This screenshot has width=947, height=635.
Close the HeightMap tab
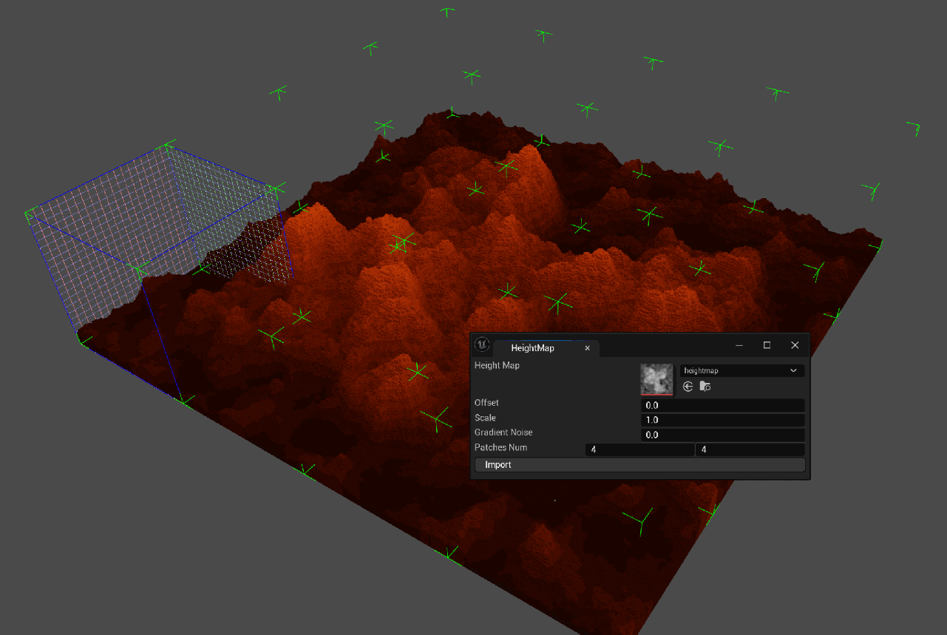pyautogui.click(x=588, y=348)
